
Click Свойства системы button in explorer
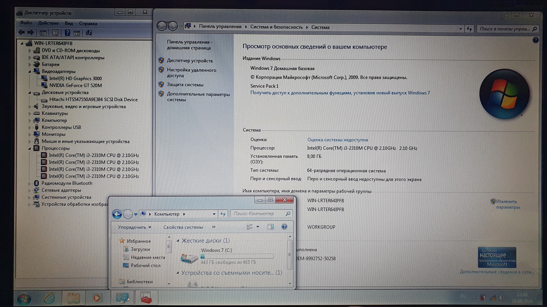183,227
